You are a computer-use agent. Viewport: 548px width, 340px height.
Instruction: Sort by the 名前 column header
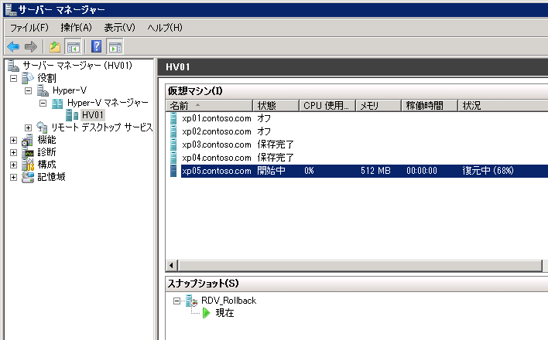point(209,105)
